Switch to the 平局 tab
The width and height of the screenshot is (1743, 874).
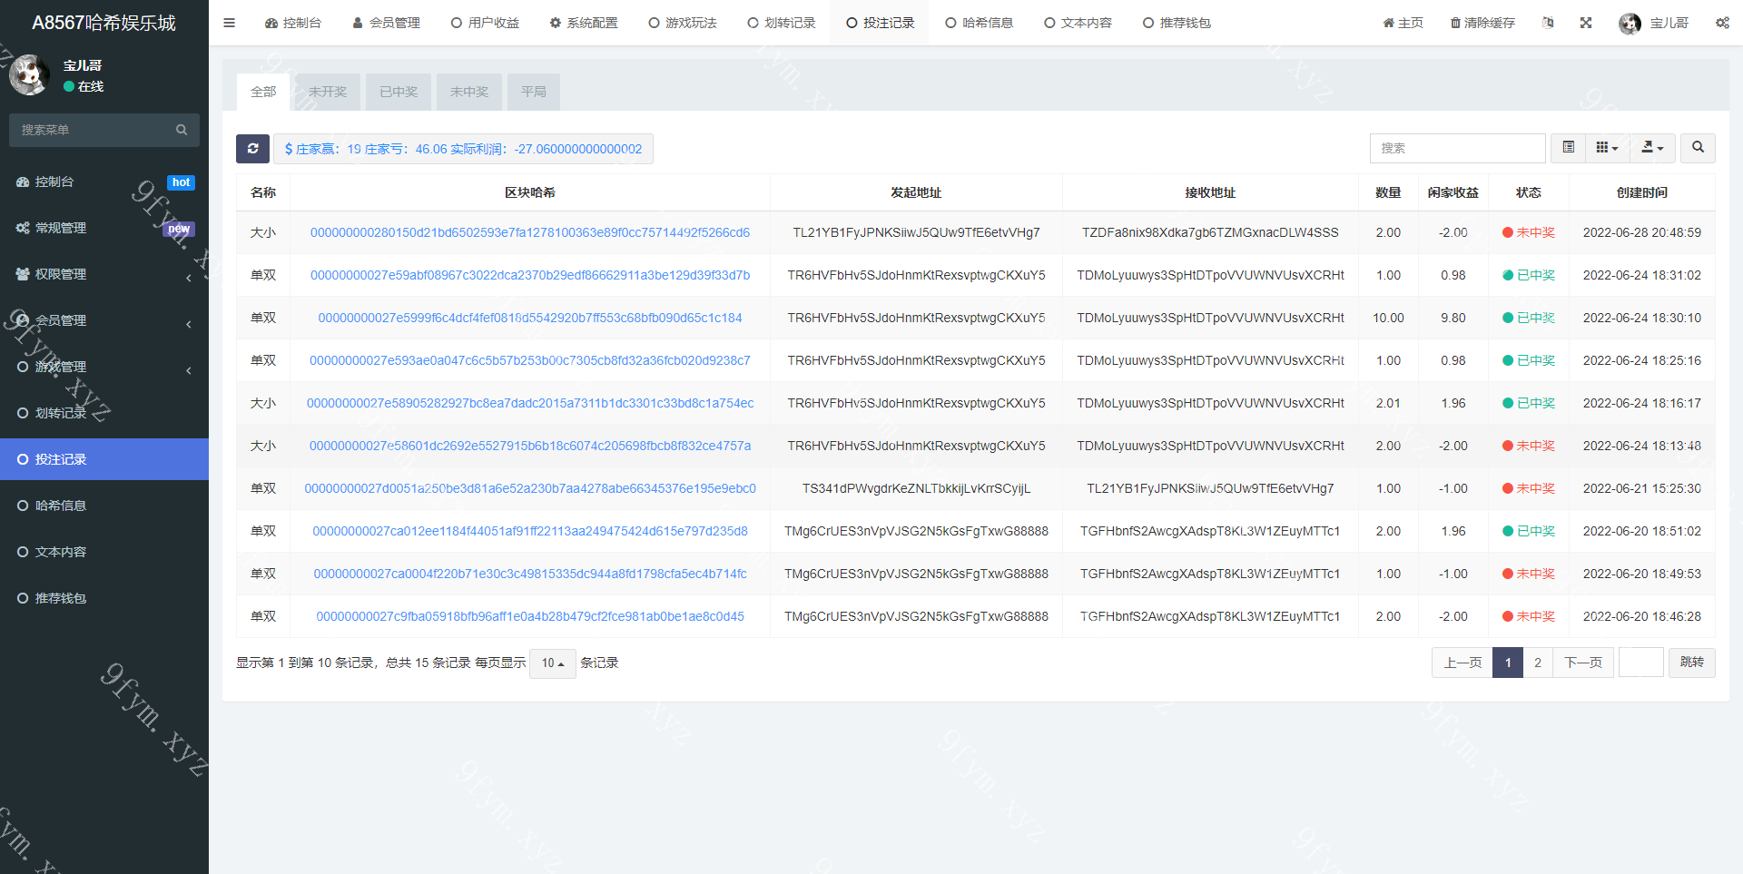click(x=534, y=92)
